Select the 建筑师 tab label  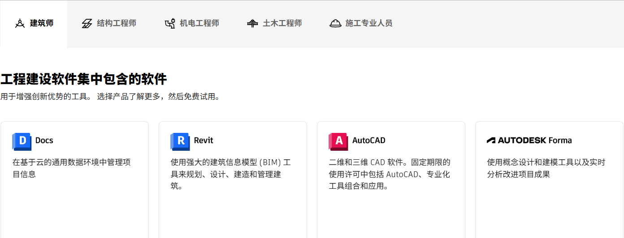42,23
